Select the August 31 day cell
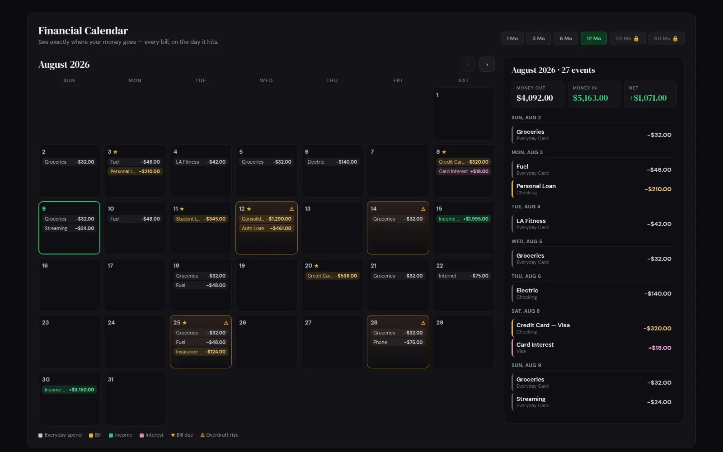The width and height of the screenshot is (723, 452). [135, 399]
